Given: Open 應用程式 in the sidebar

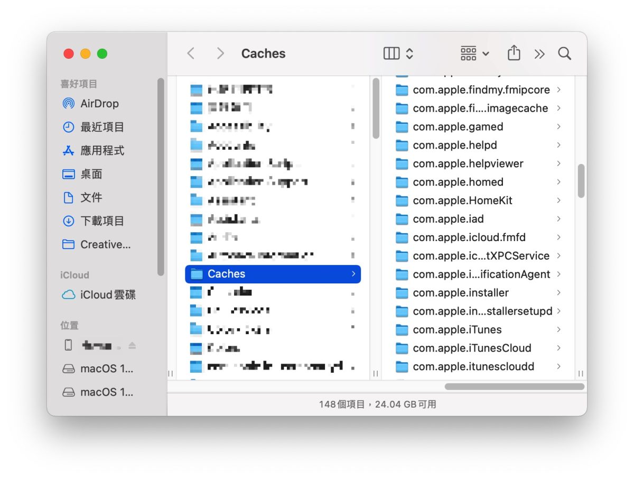Looking at the screenshot, I should [x=93, y=151].
